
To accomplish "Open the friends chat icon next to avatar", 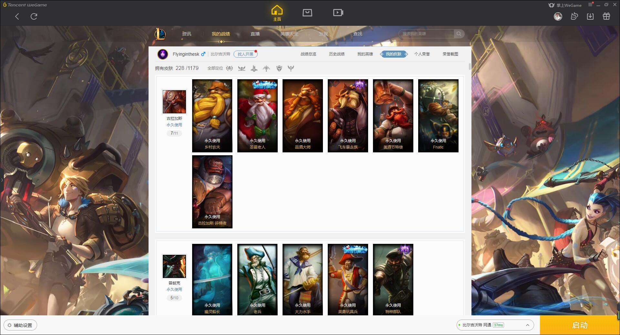I will (x=574, y=16).
